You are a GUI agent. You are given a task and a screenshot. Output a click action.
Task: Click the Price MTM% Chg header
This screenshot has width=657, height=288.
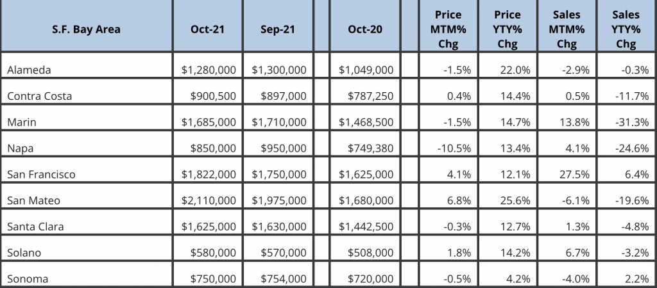[x=448, y=29]
